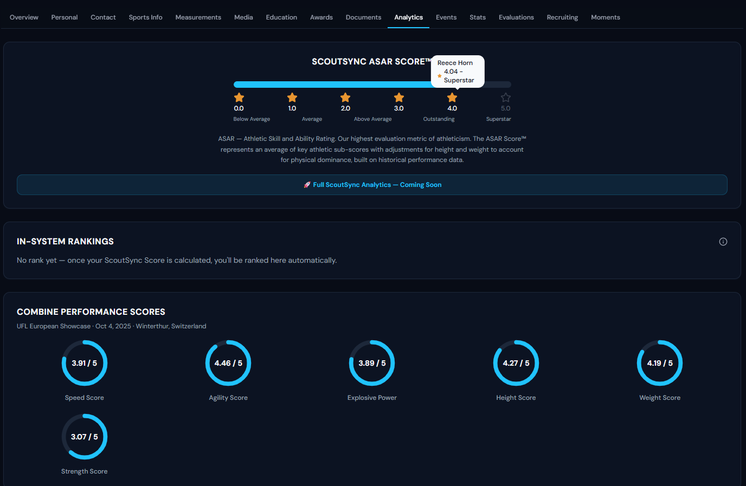Image resolution: width=746 pixels, height=486 pixels.
Task: Click the 2.0 Above Average star
Action: click(345, 98)
